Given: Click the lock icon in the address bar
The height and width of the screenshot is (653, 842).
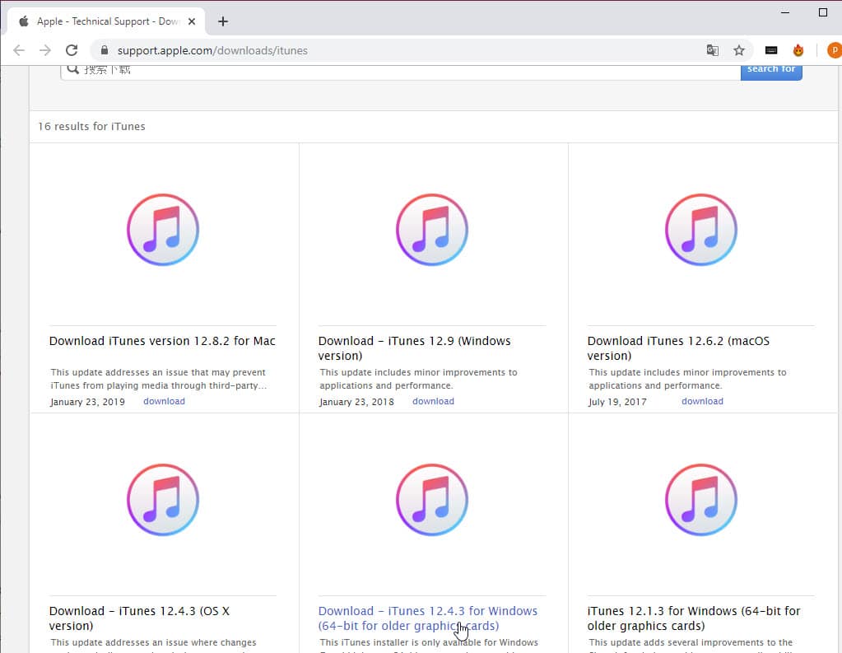Looking at the screenshot, I should click(105, 50).
